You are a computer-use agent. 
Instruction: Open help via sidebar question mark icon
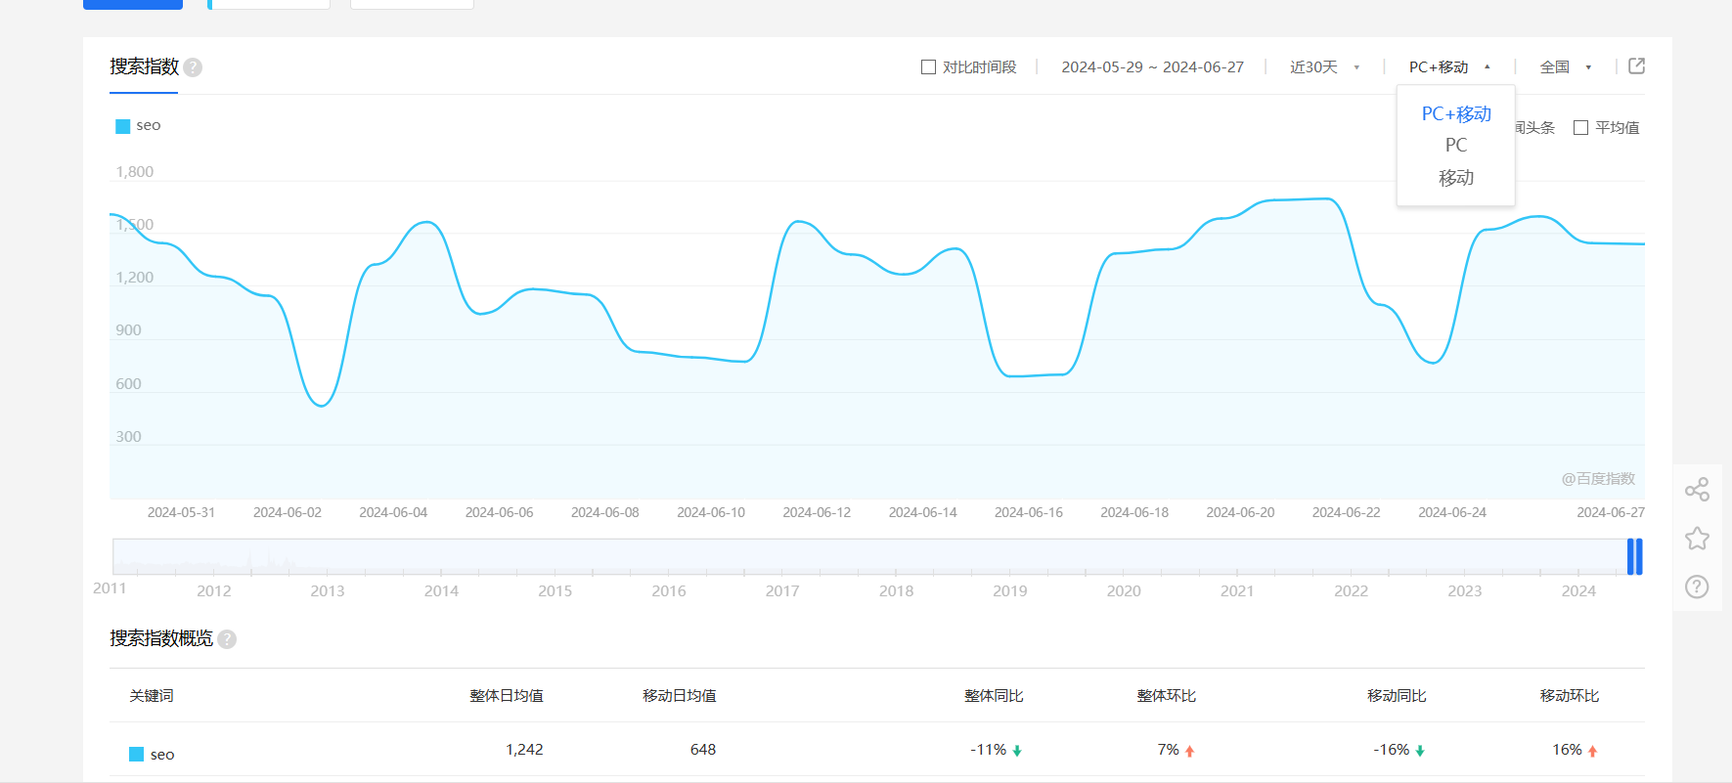click(x=1697, y=587)
